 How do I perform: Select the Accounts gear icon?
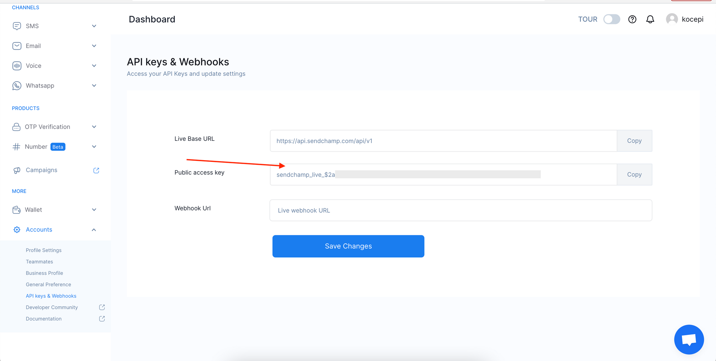point(17,229)
